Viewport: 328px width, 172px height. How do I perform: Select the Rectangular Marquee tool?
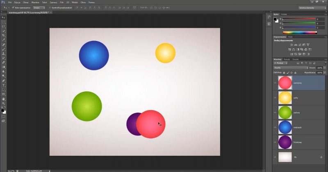4,22
